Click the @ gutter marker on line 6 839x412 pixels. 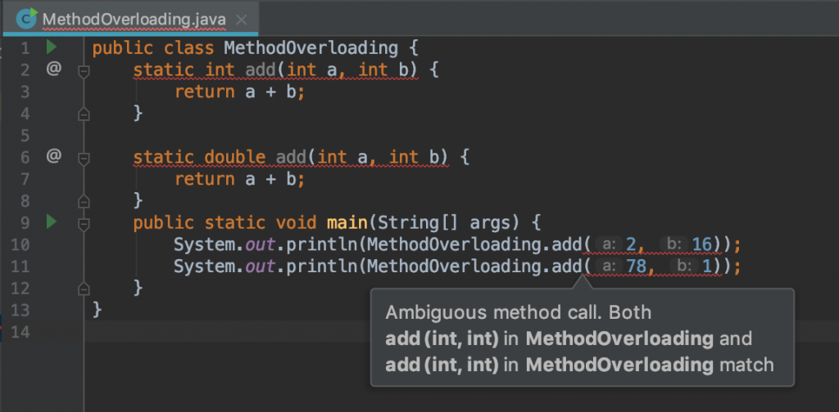pyautogui.click(x=53, y=156)
